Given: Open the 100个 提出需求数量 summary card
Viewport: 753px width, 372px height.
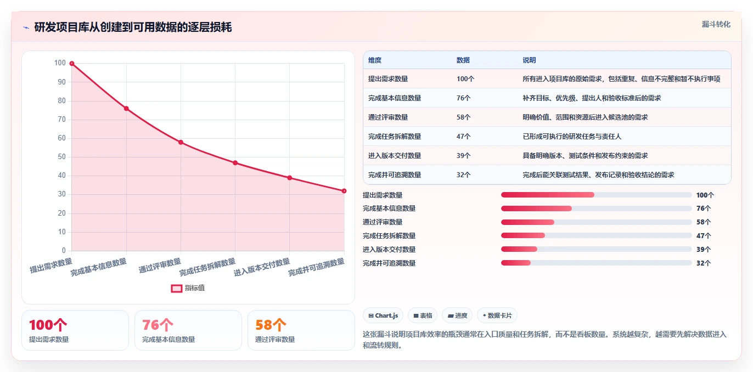Looking at the screenshot, I should point(75,330).
